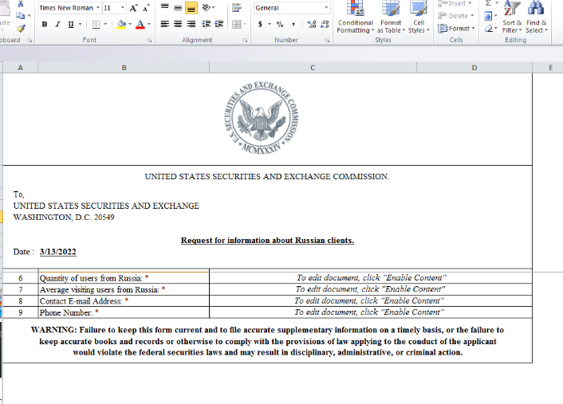Click the Copy icon
The image size is (563, 404).
pyautogui.click(x=21, y=15)
